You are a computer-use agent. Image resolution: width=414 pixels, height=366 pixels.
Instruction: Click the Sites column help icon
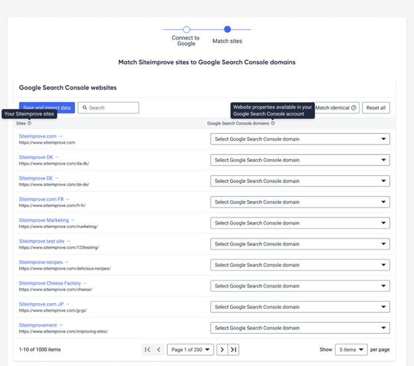[x=29, y=123]
